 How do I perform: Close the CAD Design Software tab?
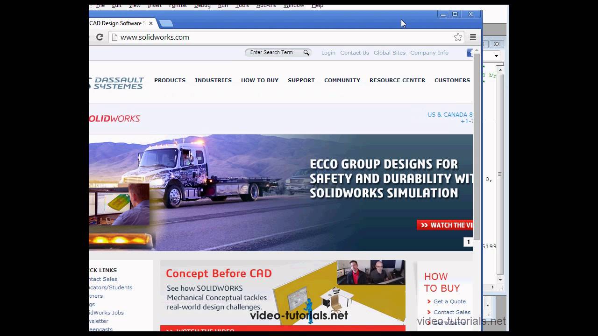151,23
